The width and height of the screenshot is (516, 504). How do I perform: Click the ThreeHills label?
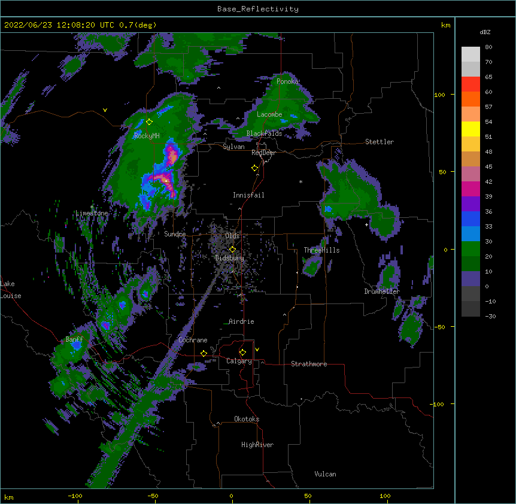[321, 250]
